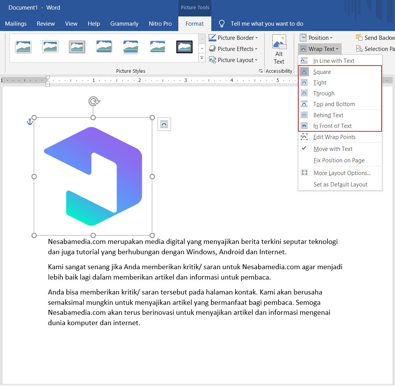Open Alt Text pane
Screen dimensions: 395x386
click(279, 49)
